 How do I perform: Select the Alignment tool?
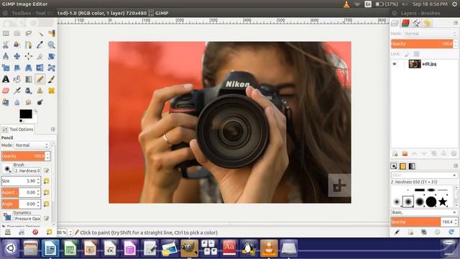point(29,56)
